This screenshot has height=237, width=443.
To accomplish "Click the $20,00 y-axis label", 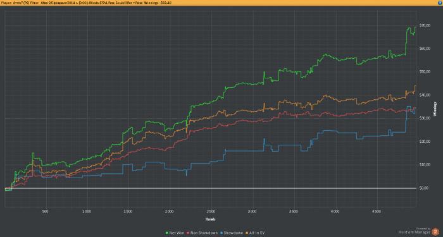I will tap(425, 142).
